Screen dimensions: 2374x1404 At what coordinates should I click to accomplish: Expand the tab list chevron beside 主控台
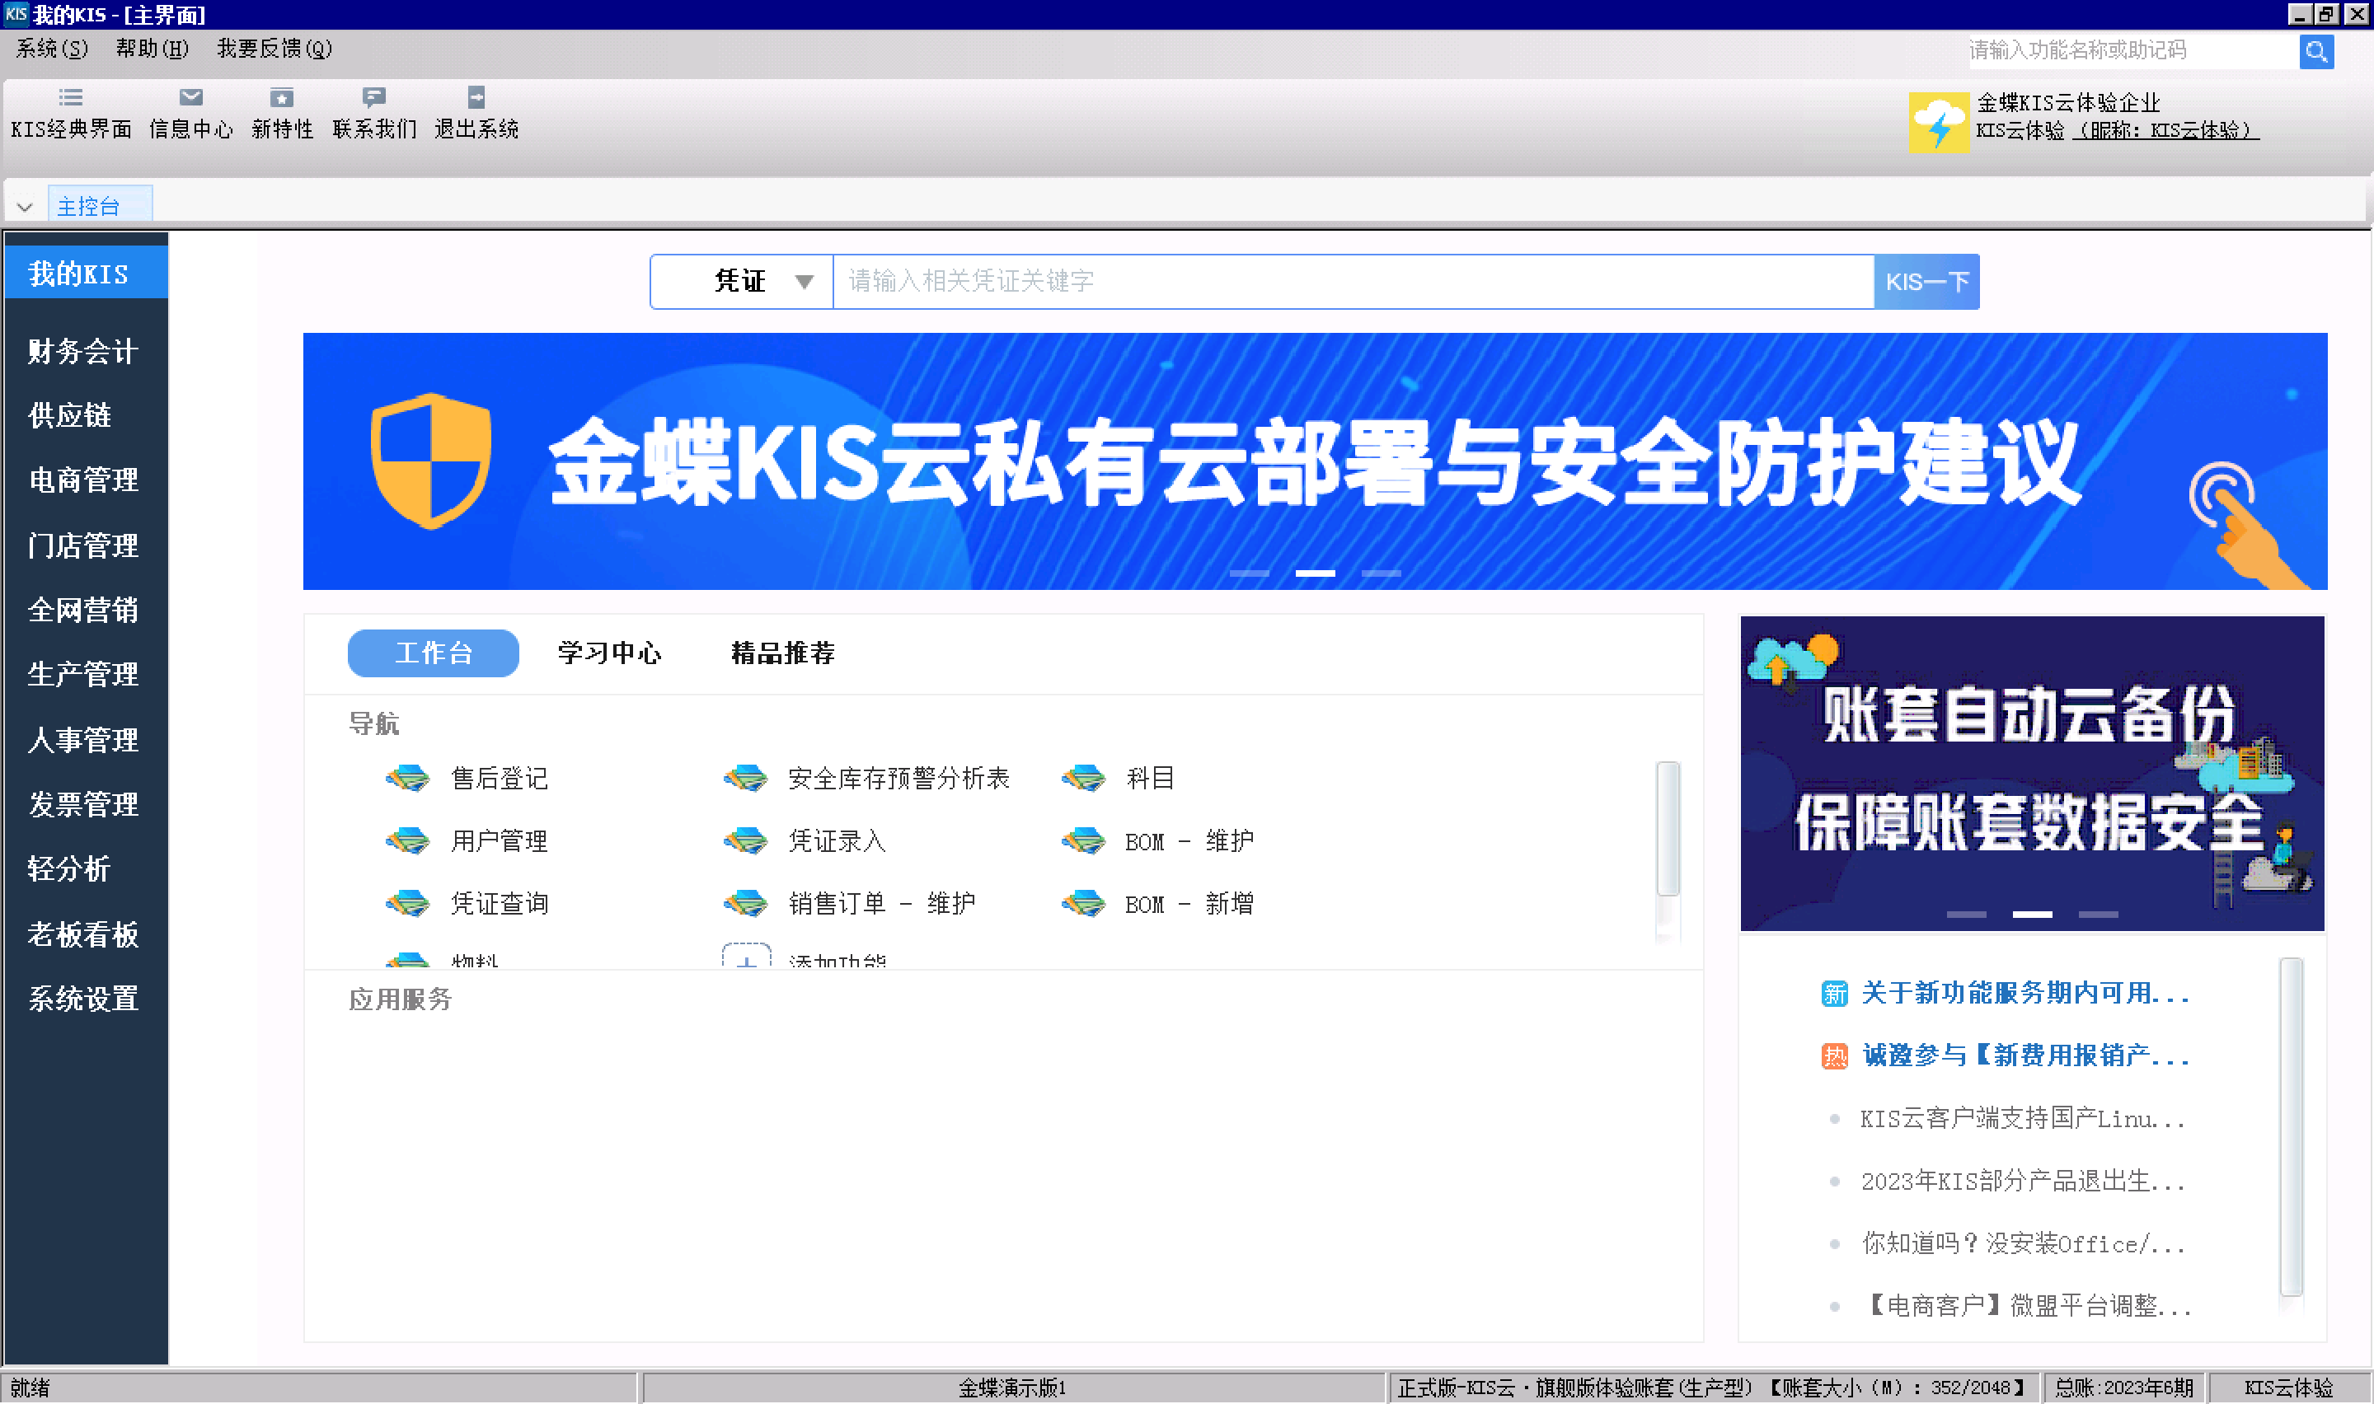[x=25, y=206]
